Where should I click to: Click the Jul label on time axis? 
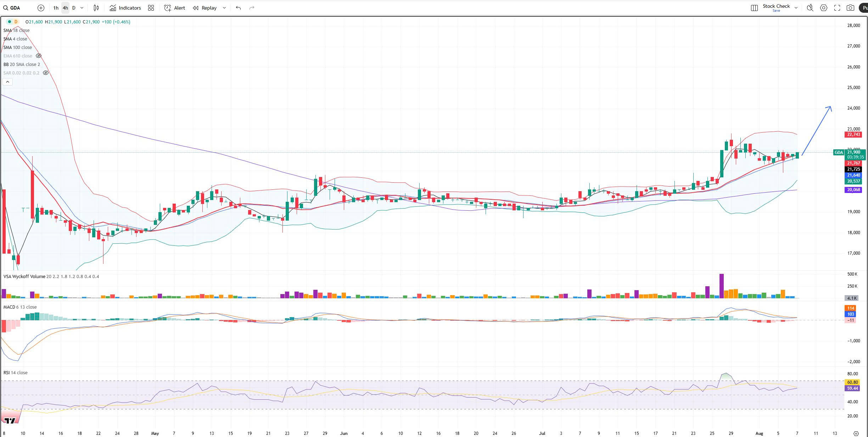[542, 433]
